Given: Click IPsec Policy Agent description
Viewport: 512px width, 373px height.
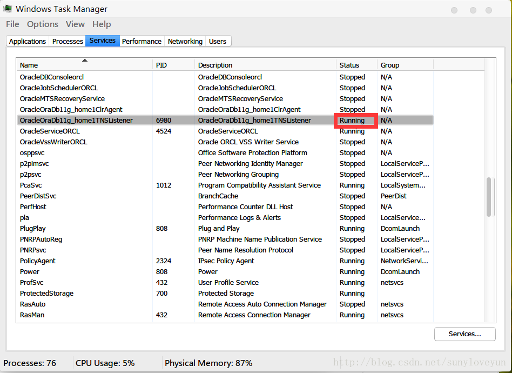Looking at the screenshot, I should [x=226, y=261].
